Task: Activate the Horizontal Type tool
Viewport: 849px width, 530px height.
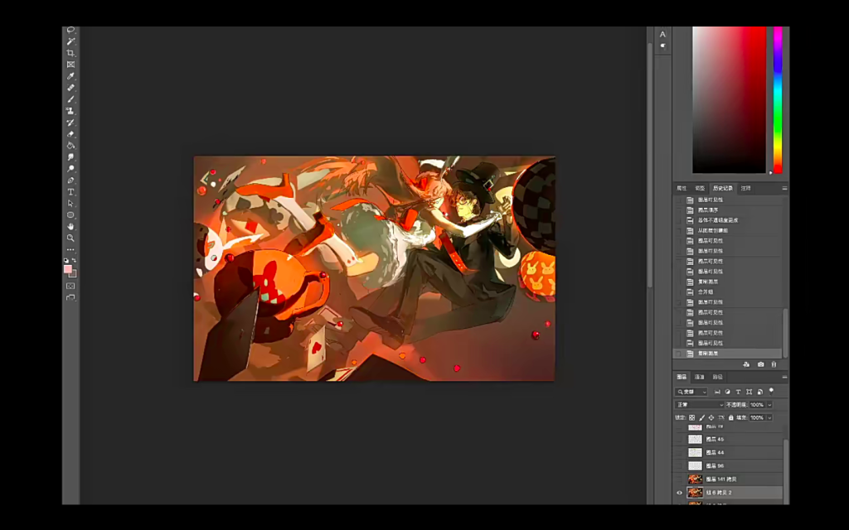Action: click(x=70, y=191)
